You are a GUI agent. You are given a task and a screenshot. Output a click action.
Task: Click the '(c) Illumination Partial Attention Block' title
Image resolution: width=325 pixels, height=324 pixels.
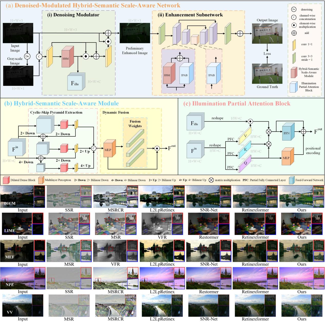click(x=237, y=103)
